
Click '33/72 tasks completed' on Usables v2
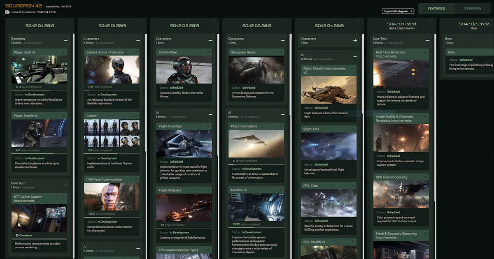(246, 224)
